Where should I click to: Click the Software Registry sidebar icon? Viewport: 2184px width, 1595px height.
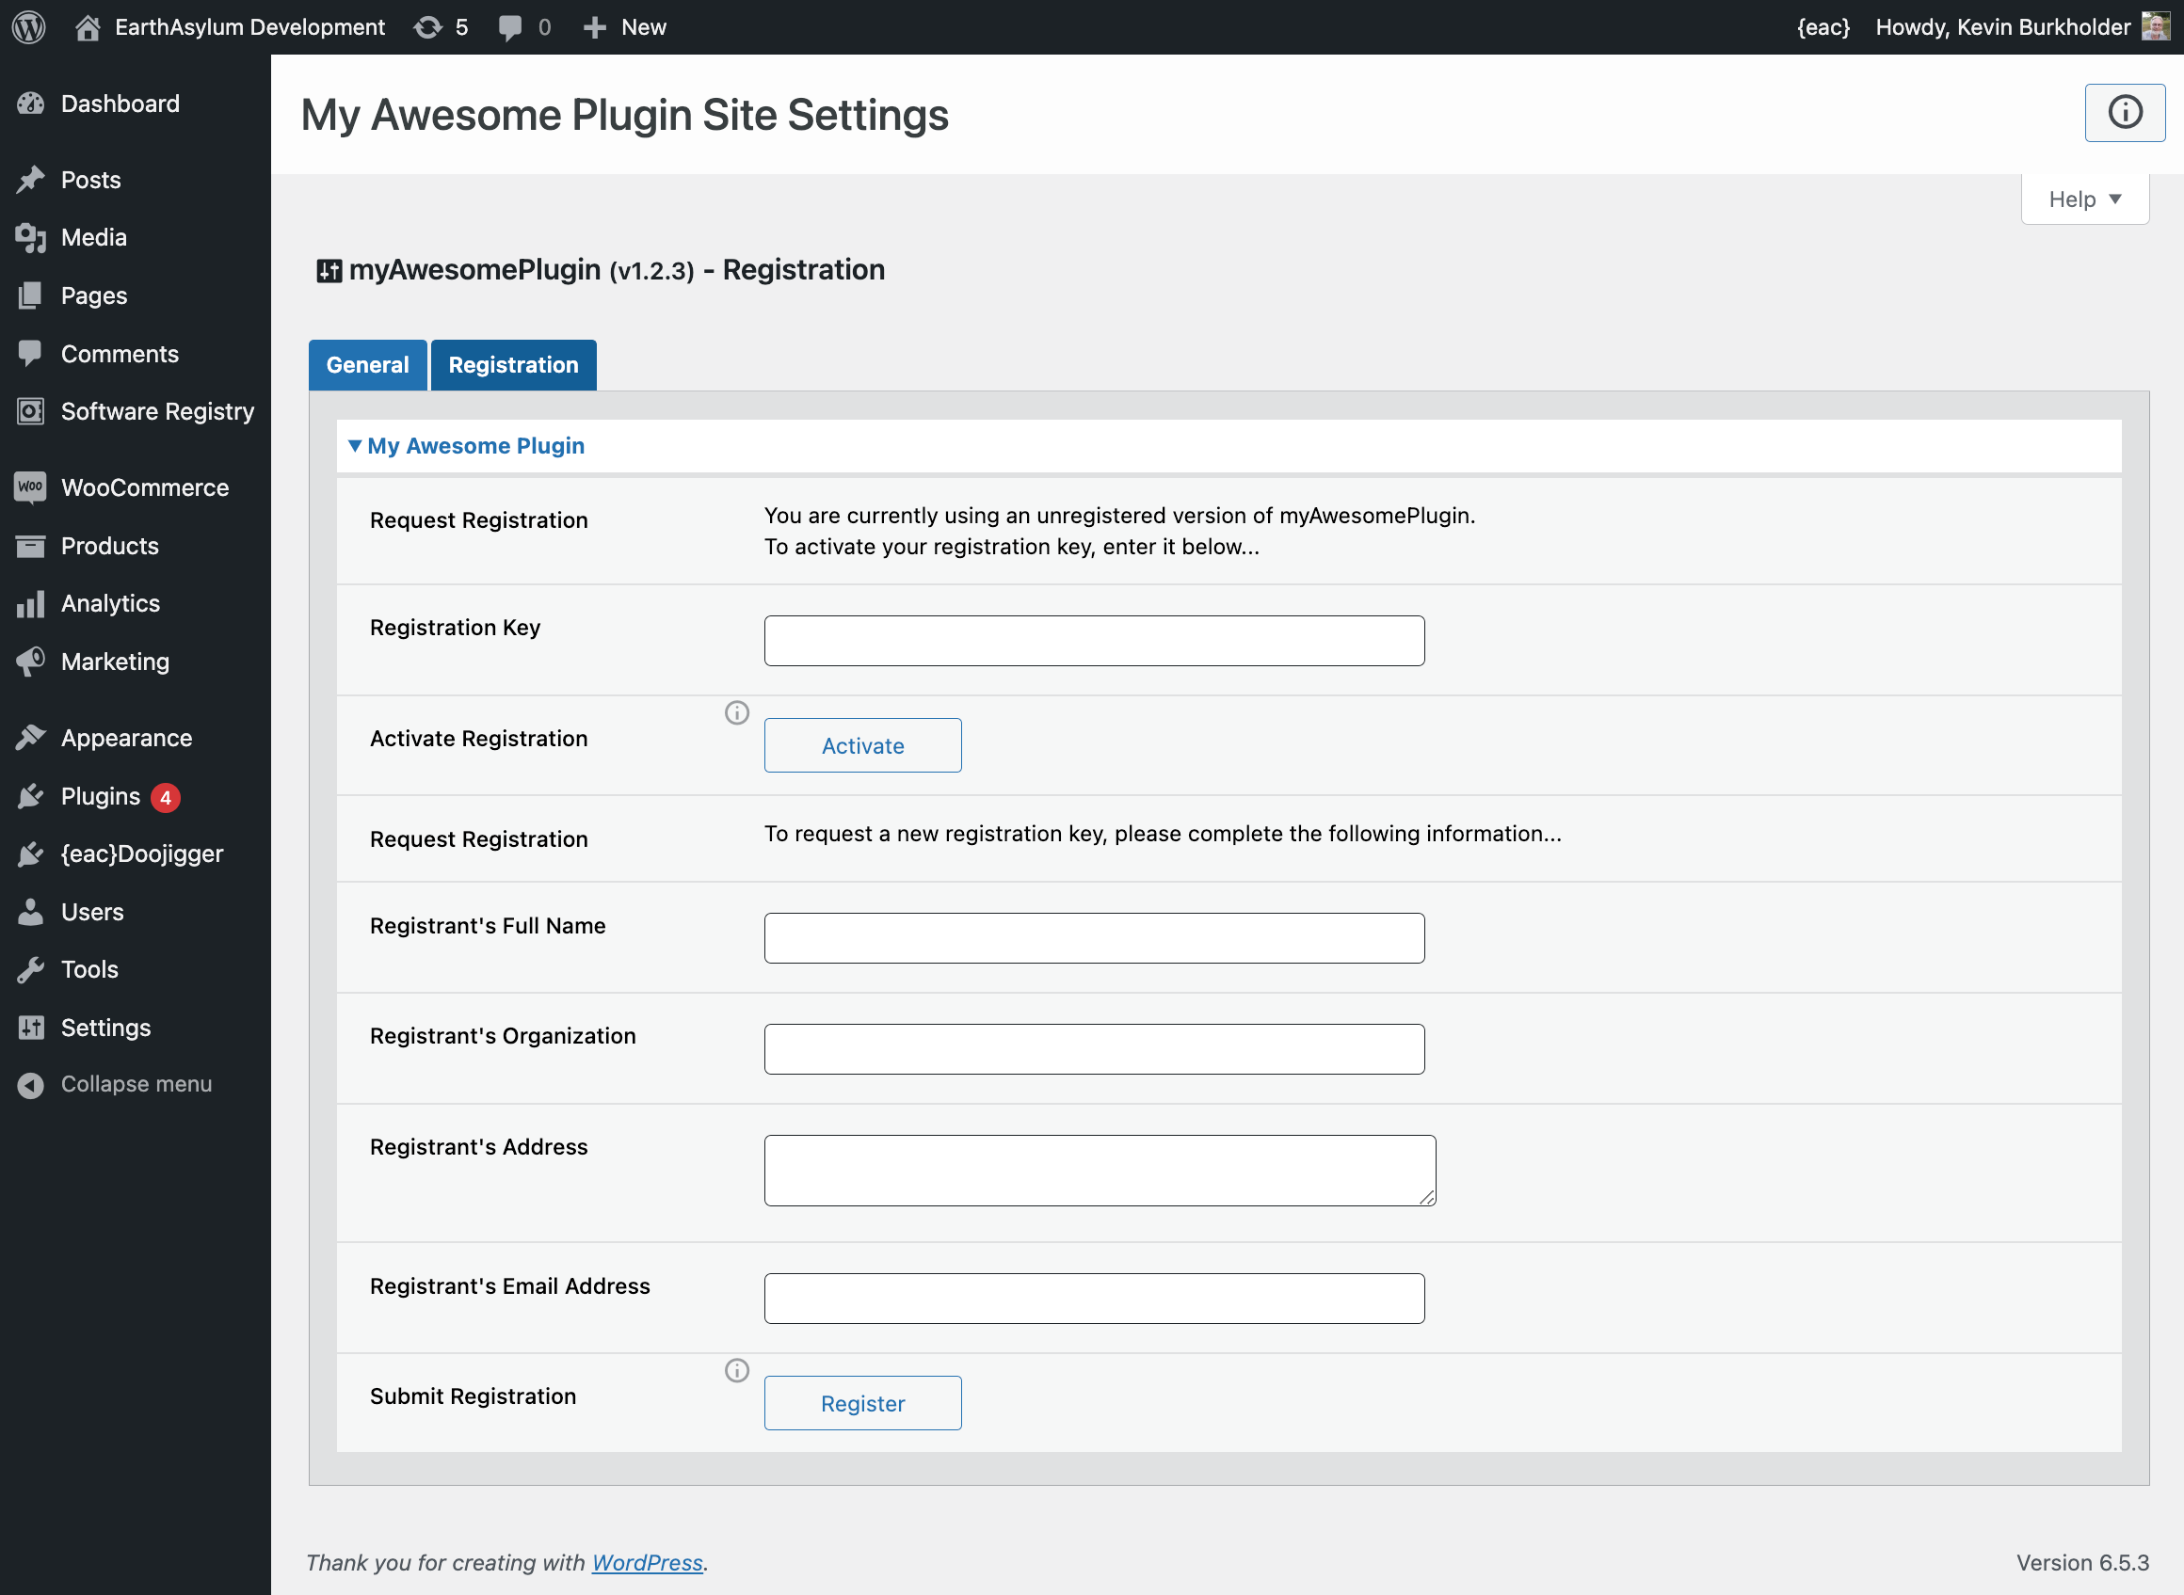pyautogui.click(x=30, y=412)
